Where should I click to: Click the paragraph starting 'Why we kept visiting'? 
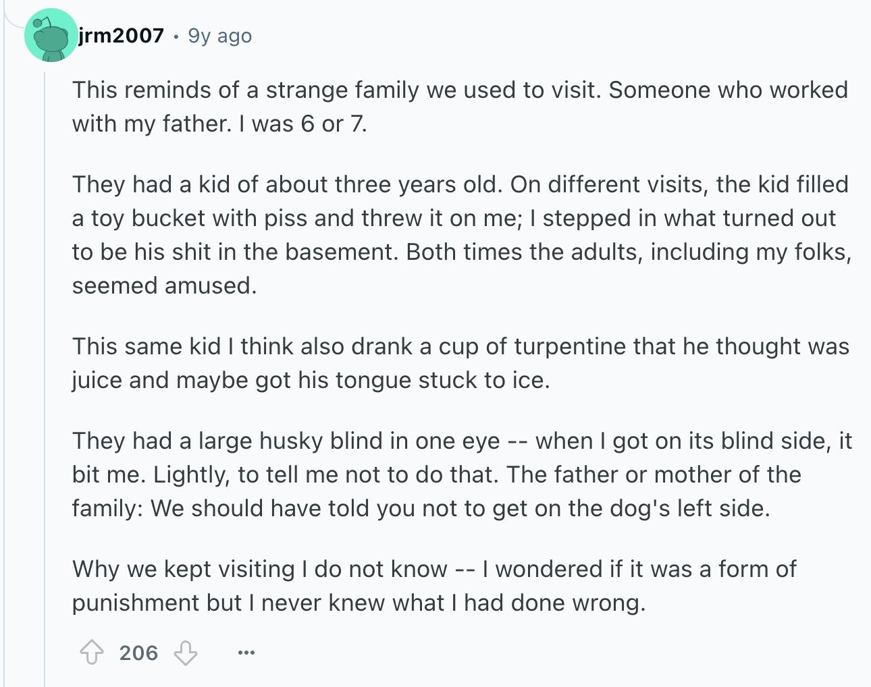[x=434, y=586]
